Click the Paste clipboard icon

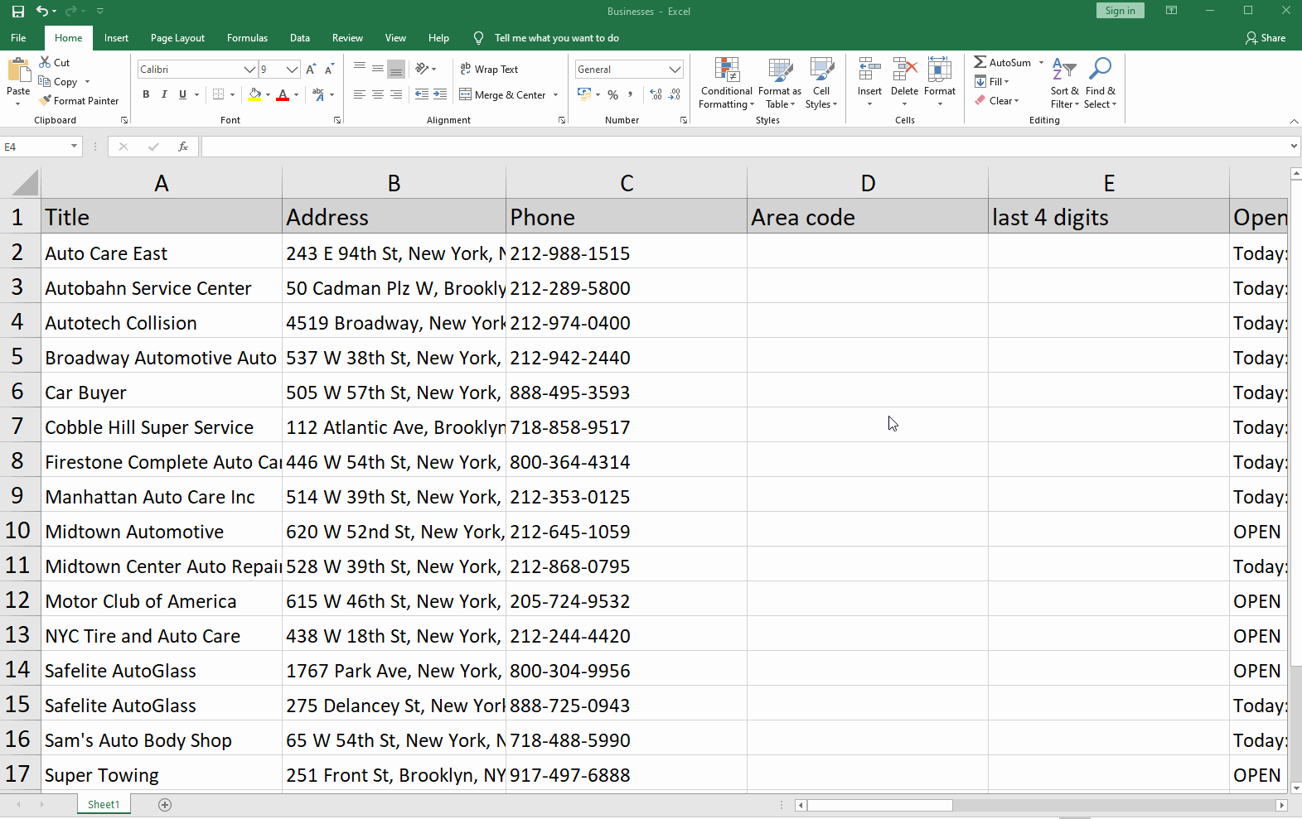click(x=18, y=70)
